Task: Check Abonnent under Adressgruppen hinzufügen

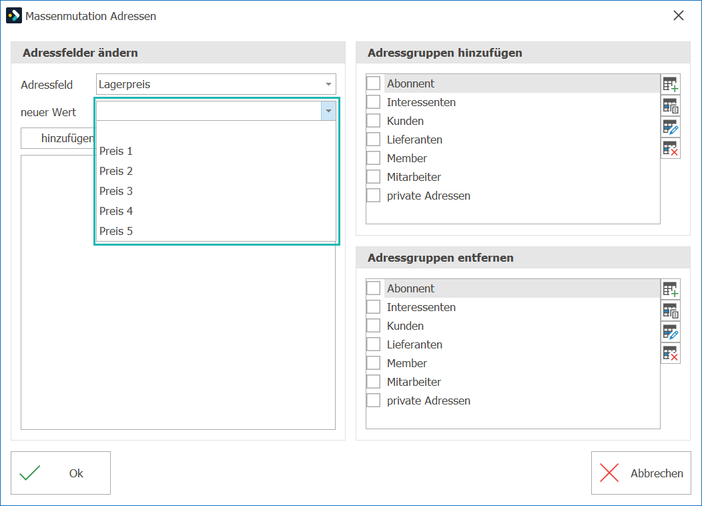Action: (374, 83)
